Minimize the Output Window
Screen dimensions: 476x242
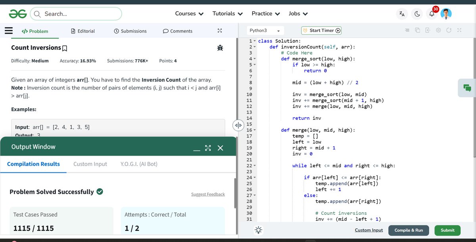pyautogui.click(x=196, y=150)
